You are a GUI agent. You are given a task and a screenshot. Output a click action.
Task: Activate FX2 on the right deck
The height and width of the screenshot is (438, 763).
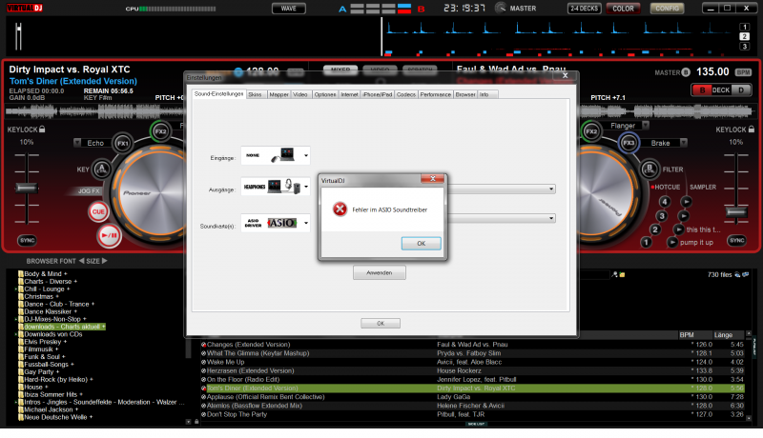pyautogui.click(x=591, y=131)
